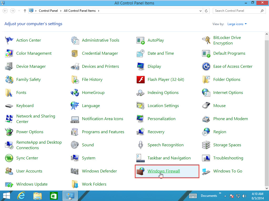
Task: Open the User Accounts link
Action: pyautogui.click(x=29, y=171)
